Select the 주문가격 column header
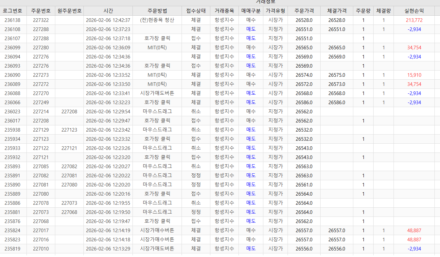The width and height of the screenshot is (440, 257). (x=304, y=11)
